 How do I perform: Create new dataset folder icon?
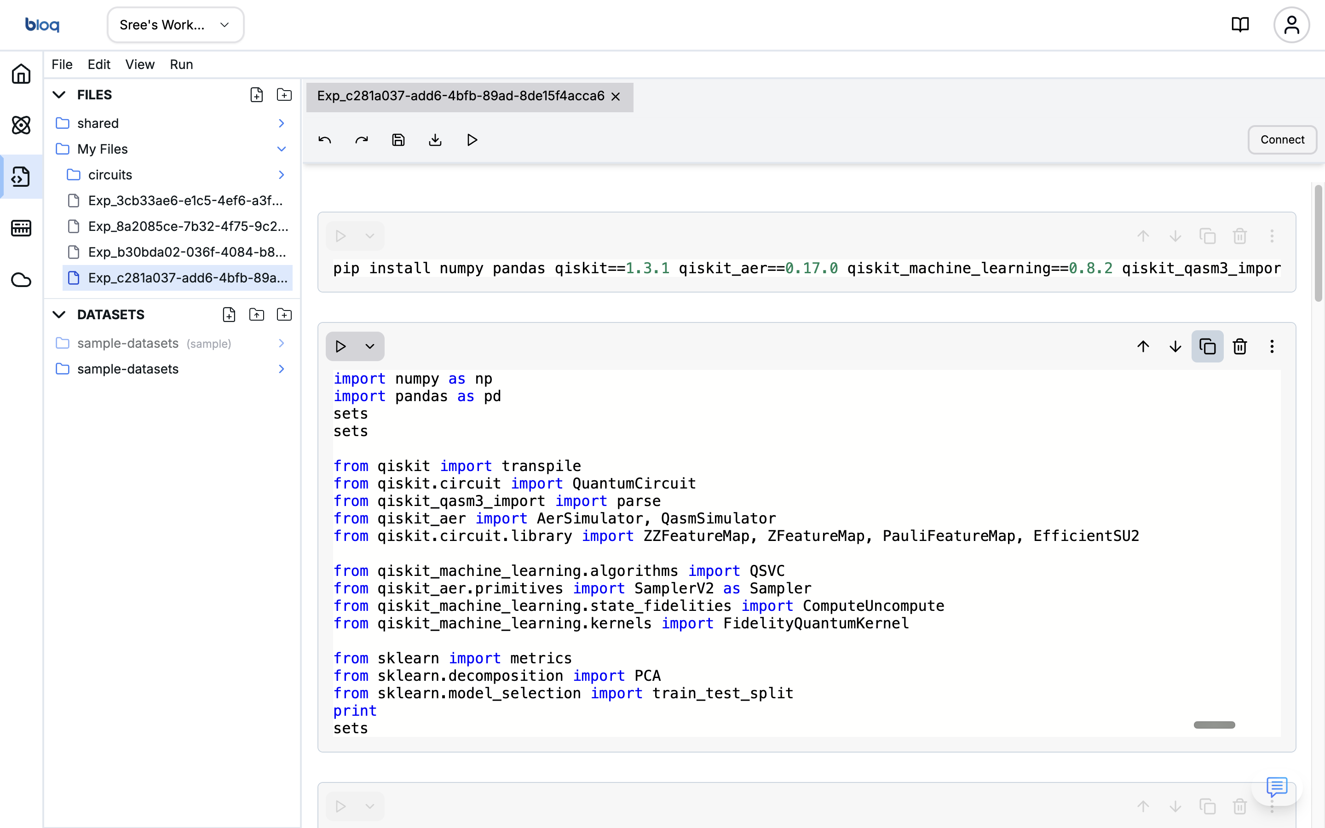[284, 314]
